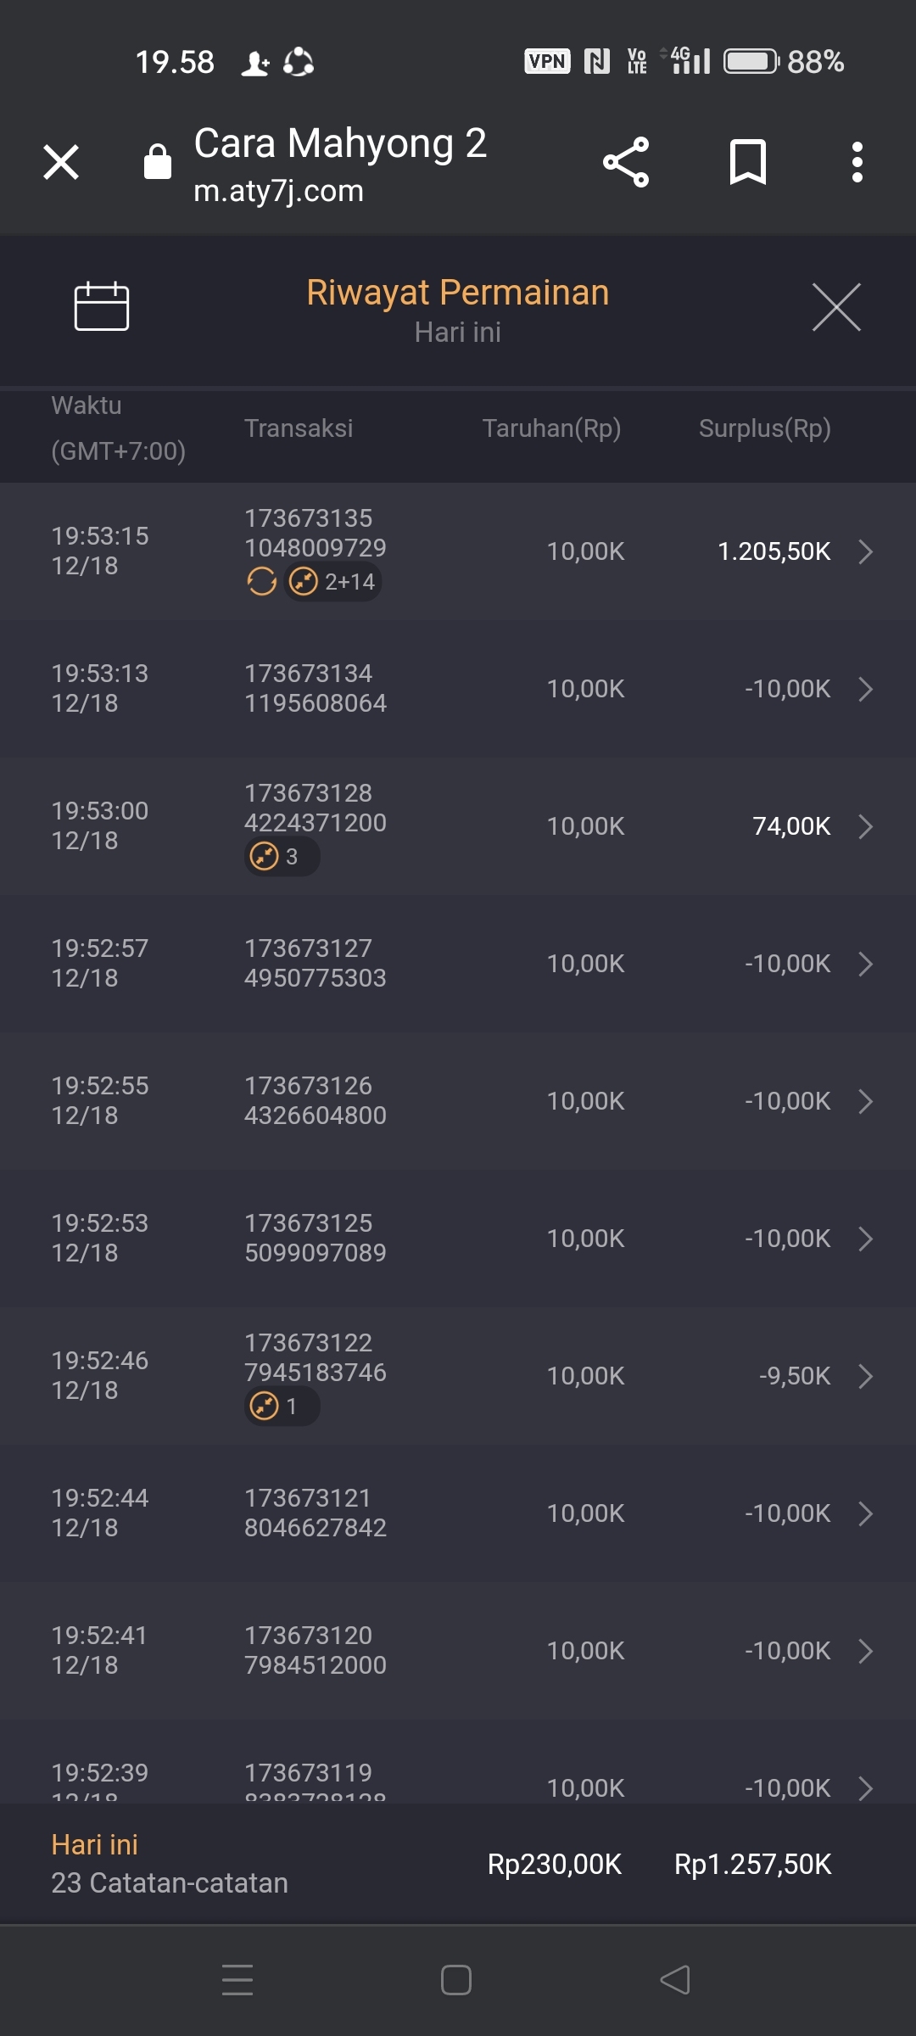
Task: Open the calendar date picker icon
Action: tap(102, 305)
